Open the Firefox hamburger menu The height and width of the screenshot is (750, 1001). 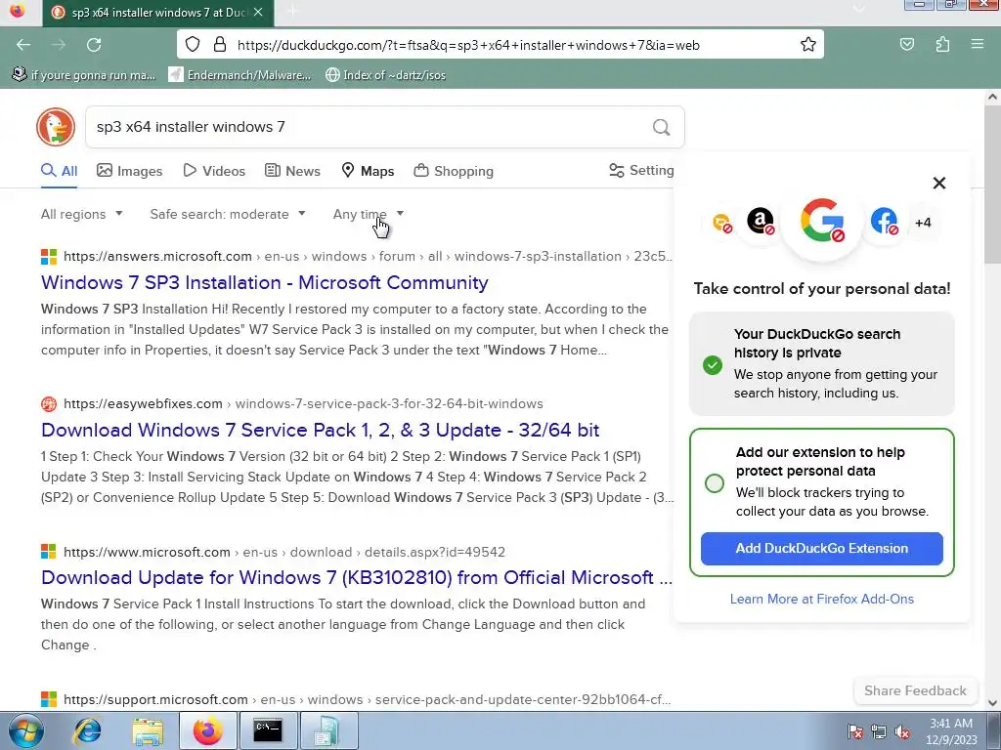pyautogui.click(x=977, y=45)
